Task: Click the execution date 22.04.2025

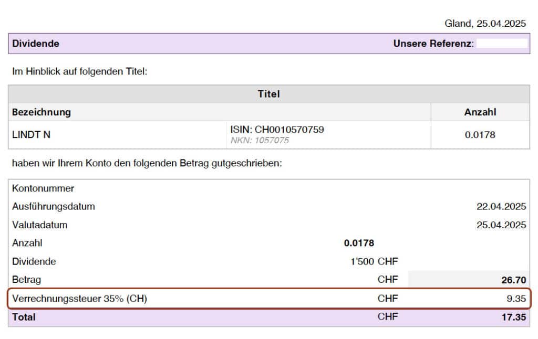Action: pyautogui.click(x=501, y=207)
